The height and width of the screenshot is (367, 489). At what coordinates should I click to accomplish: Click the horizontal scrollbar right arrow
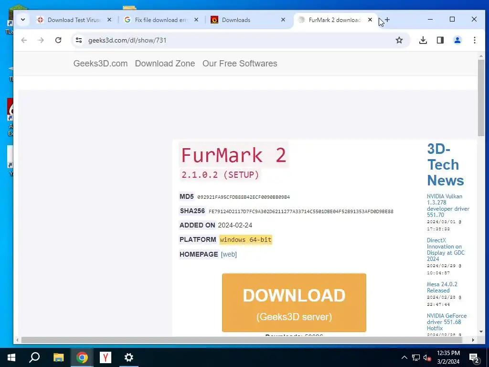(473, 340)
